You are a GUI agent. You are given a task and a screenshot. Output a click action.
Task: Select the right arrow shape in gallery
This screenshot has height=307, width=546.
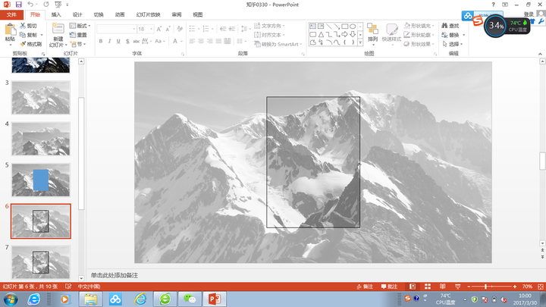point(345,34)
